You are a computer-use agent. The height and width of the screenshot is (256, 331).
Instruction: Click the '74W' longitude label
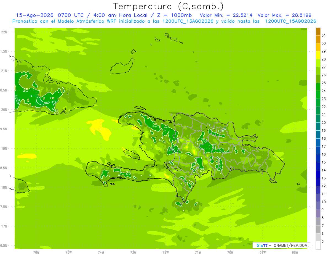(x=101, y=252)
